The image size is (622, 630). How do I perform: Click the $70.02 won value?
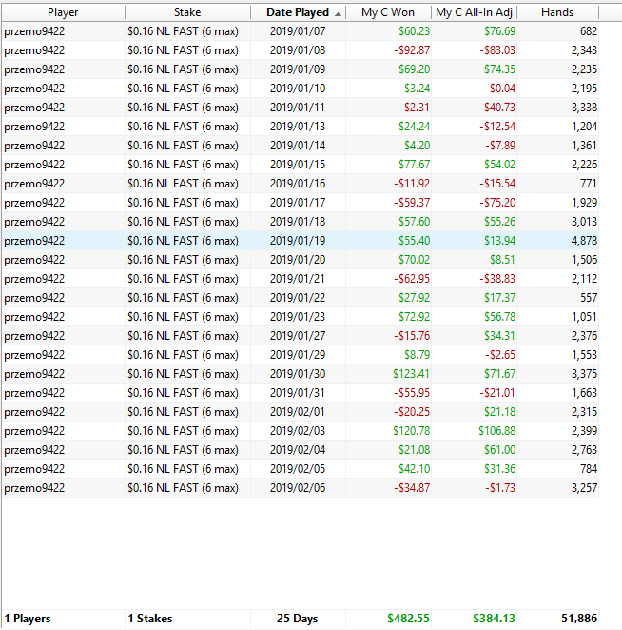(x=414, y=260)
